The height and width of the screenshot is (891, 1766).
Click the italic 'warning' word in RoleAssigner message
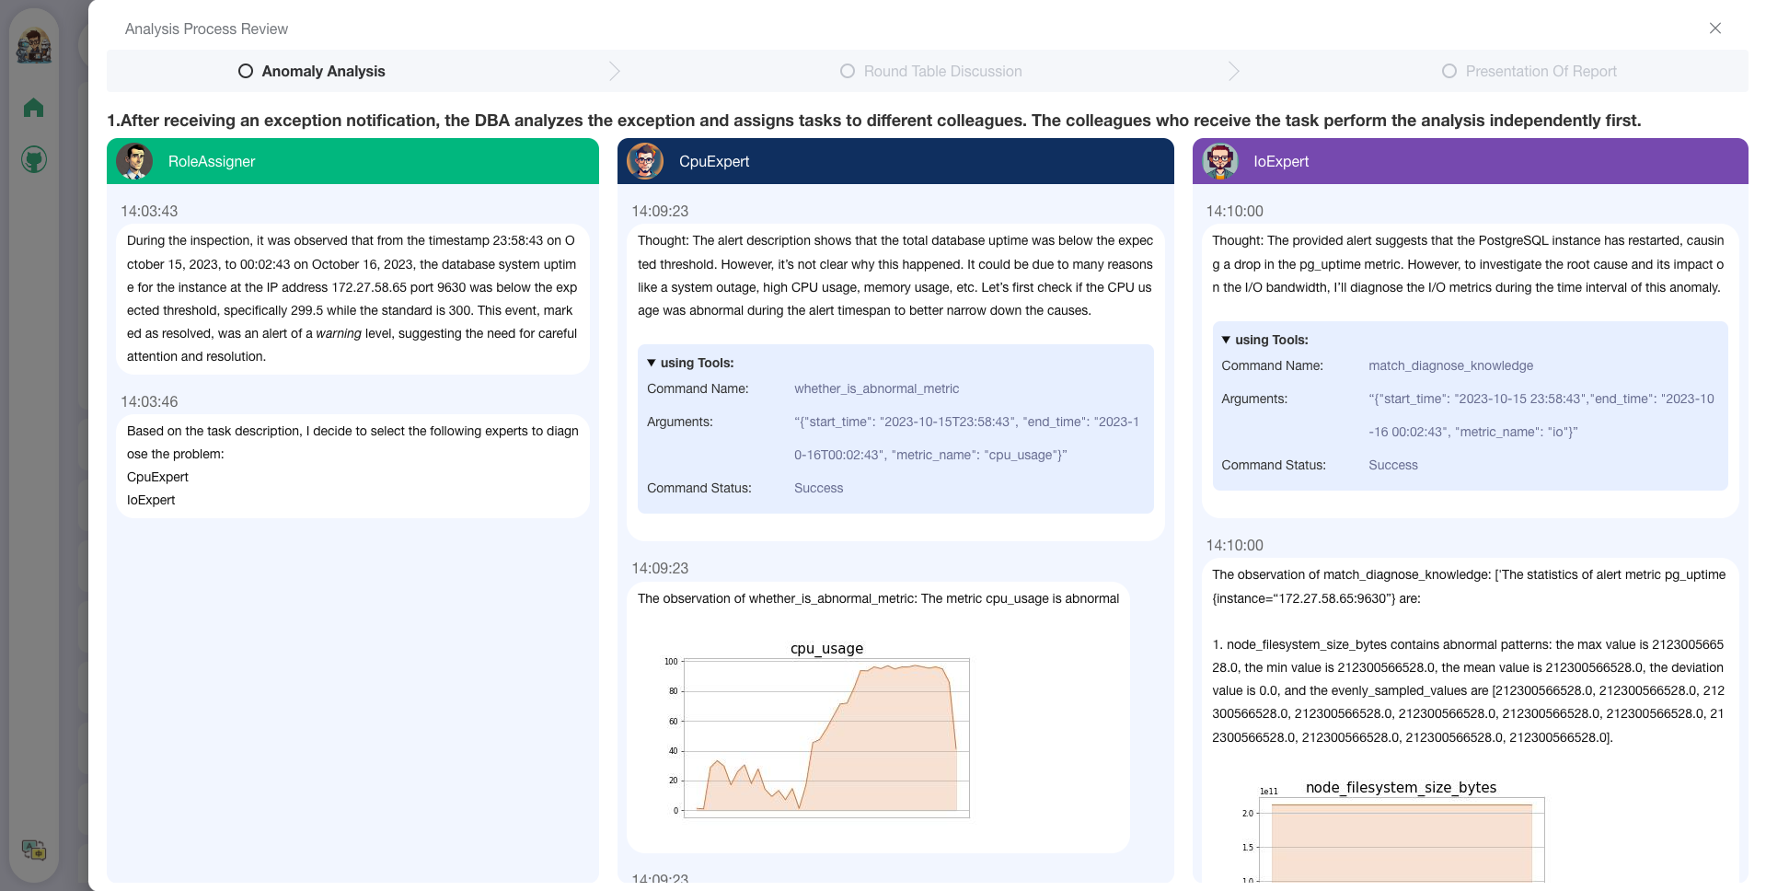tap(339, 333)
